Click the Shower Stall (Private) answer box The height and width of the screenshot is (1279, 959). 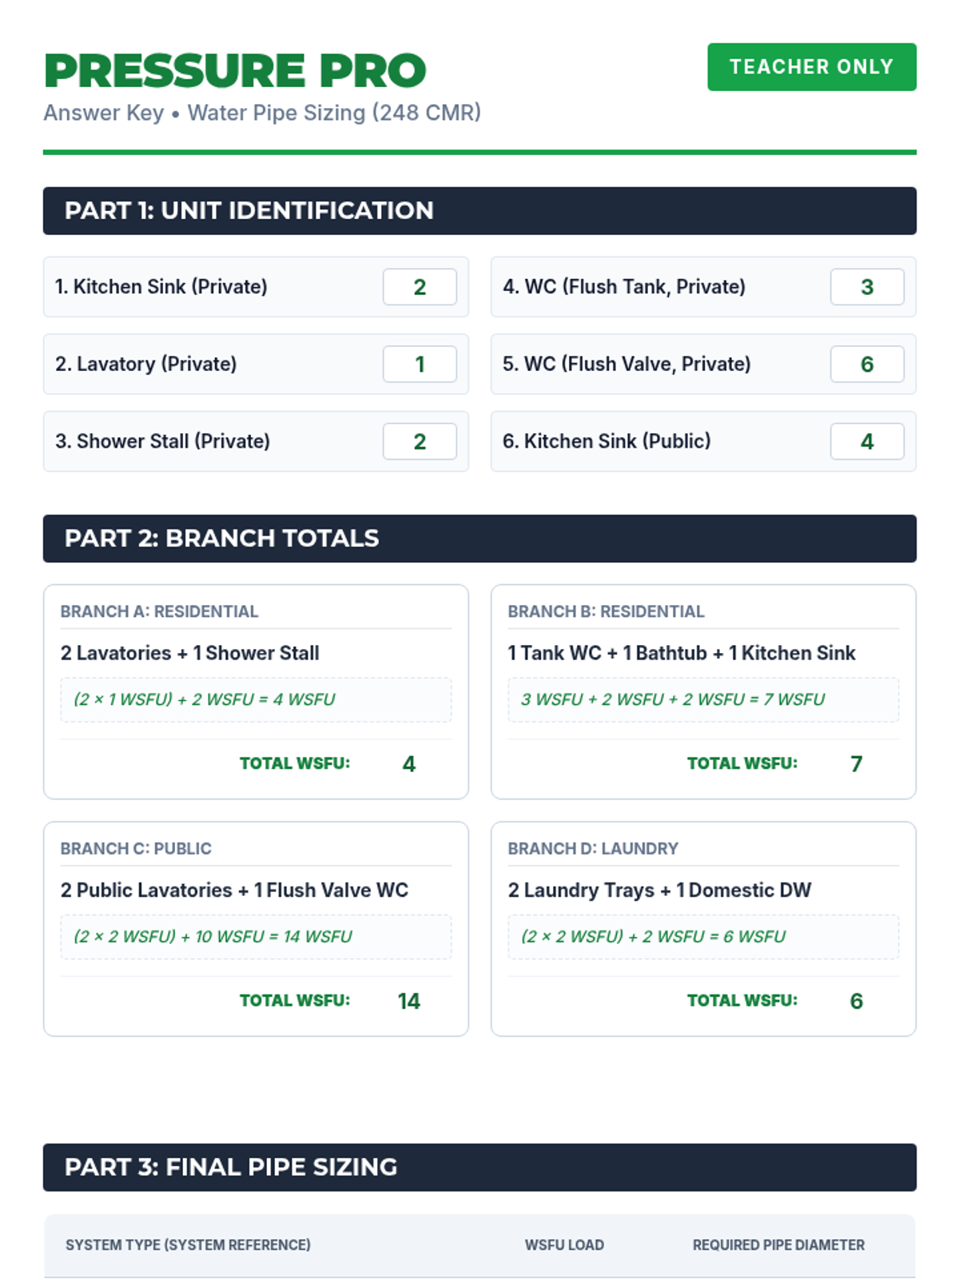420,441
